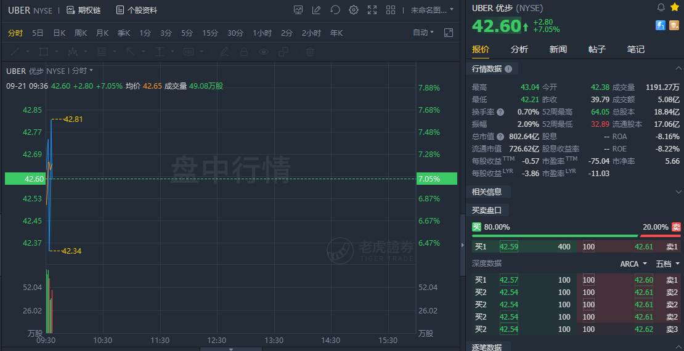684x351 pixels.
Task: Open rectangle tool dropdown arrow
Action: pos(56,52)
